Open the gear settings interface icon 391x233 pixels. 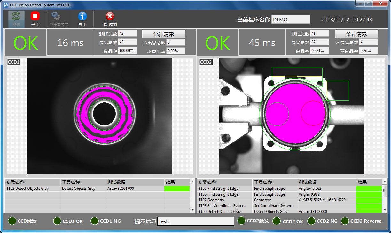[x=56, y=16]
